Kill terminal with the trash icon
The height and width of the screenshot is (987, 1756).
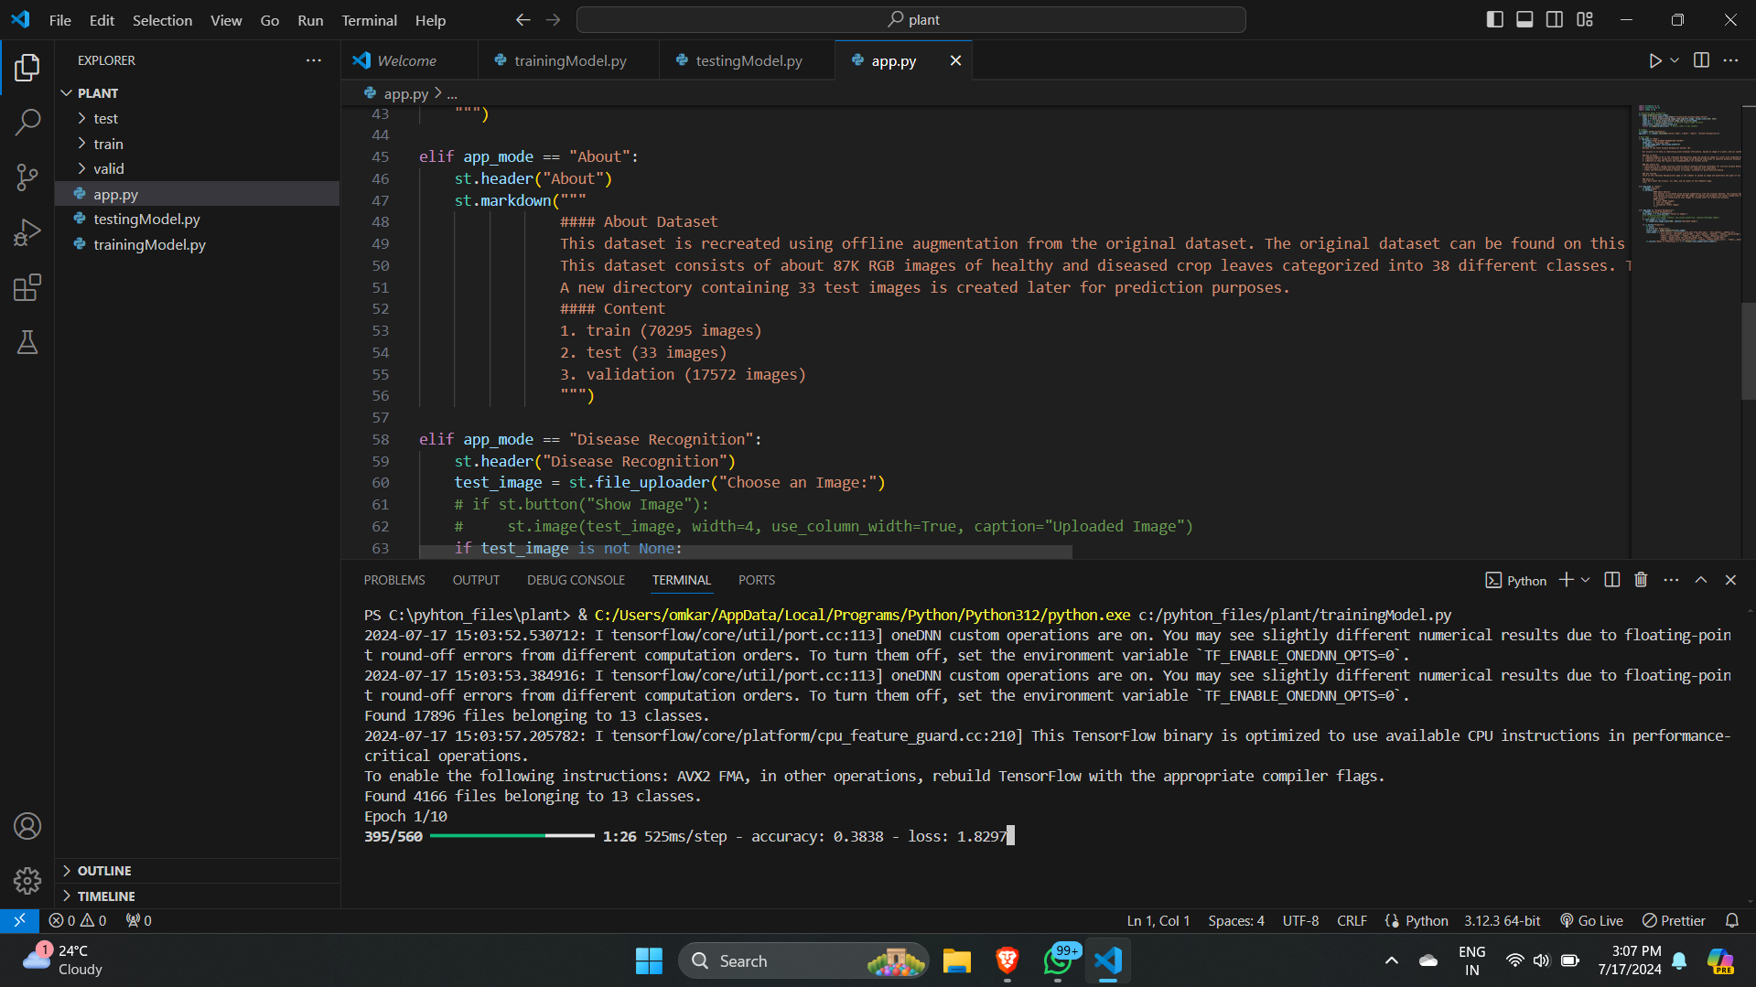(x=1641, y=580)
